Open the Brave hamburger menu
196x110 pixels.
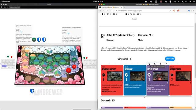(194, 11)
